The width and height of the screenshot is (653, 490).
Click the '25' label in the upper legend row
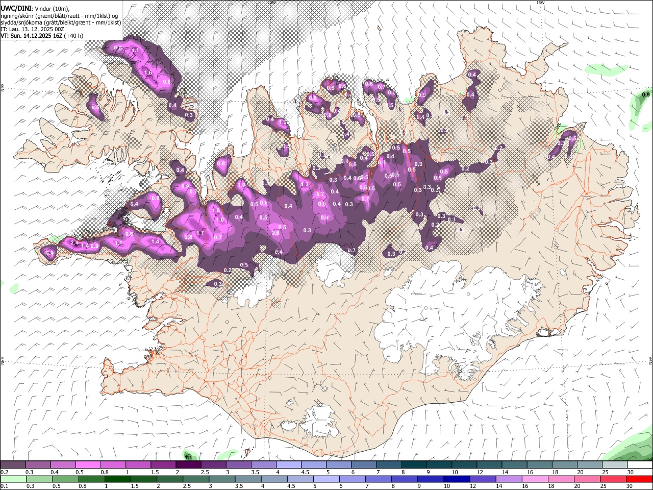point(606,472)
